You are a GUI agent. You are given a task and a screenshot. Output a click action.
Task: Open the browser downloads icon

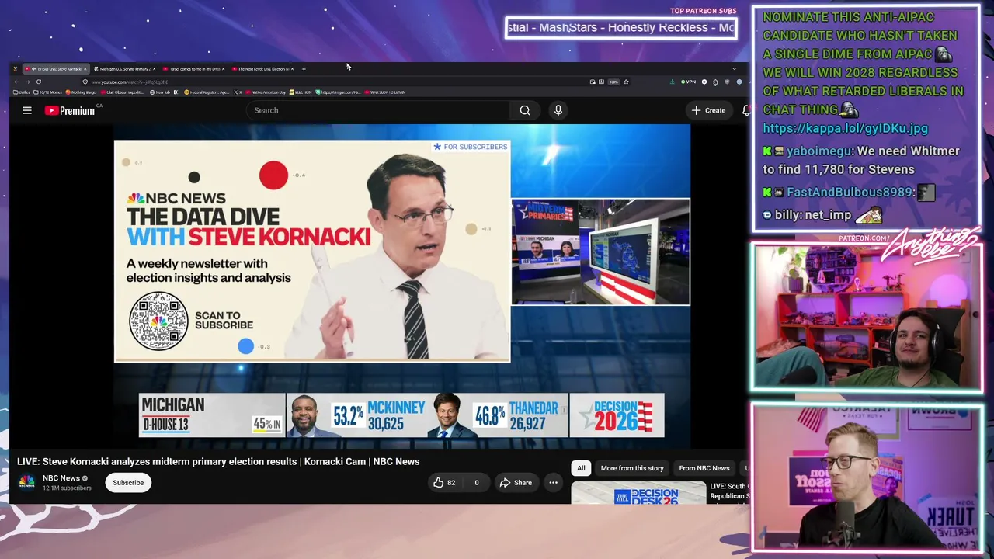coord(672,82)
